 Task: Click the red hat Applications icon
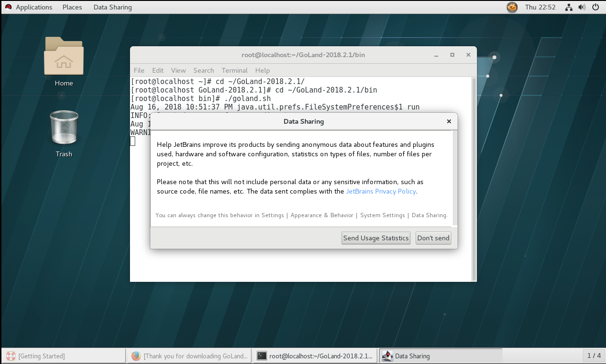8,7
